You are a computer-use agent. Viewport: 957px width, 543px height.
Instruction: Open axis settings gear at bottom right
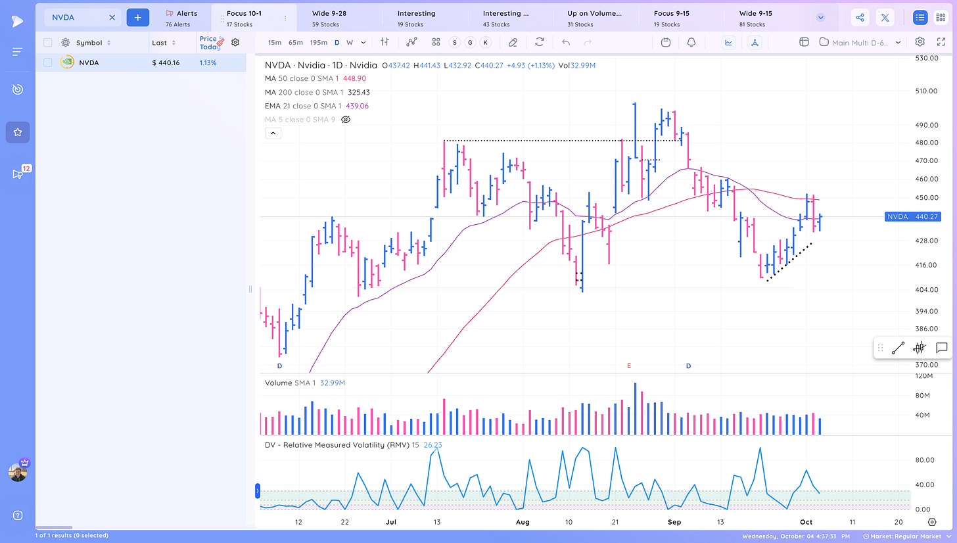pyautogui.click(x=932, y=522)
